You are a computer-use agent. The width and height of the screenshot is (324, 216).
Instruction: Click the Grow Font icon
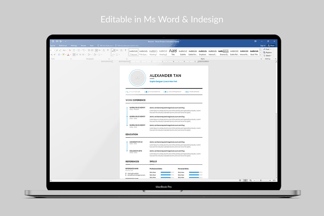point(57,50)
